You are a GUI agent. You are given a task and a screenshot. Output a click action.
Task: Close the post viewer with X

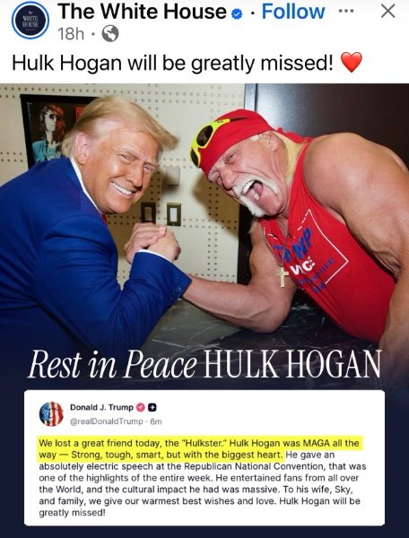click(x=388, y=12)
